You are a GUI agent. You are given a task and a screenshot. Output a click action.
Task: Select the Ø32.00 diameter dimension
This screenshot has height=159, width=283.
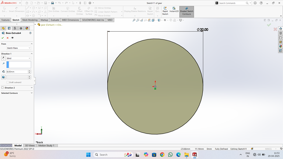[203, 29]
